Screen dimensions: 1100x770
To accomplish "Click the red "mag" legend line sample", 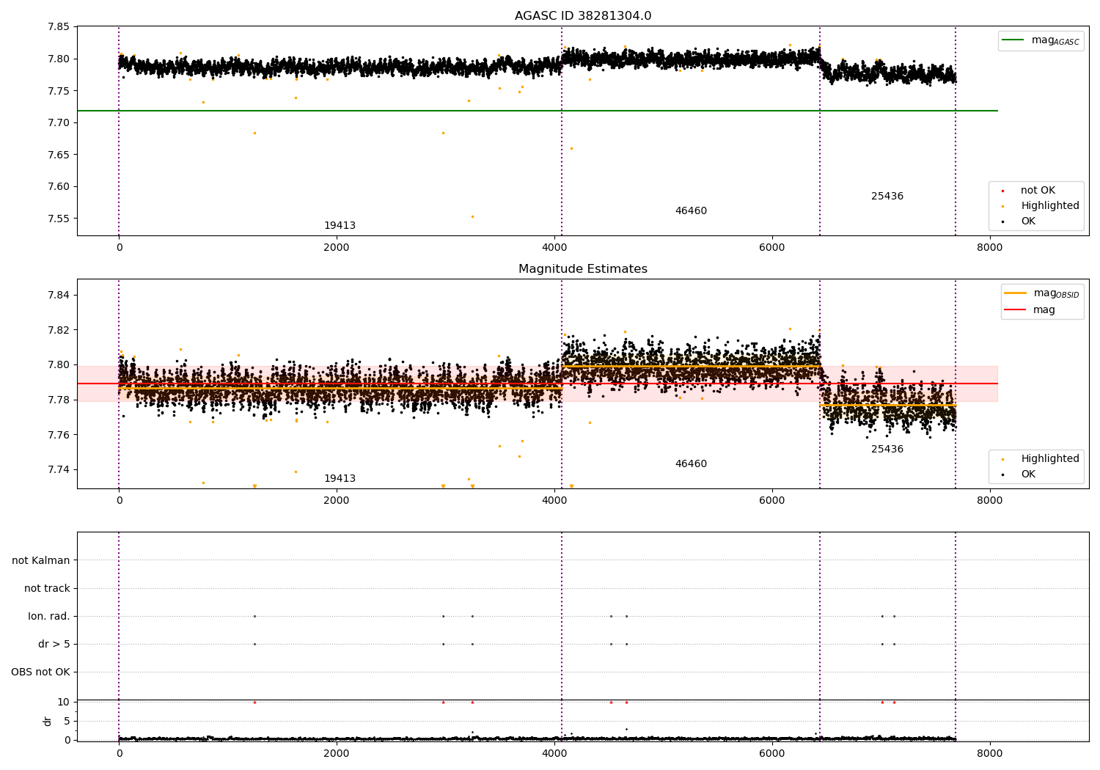I will [x=1016, y=310].
